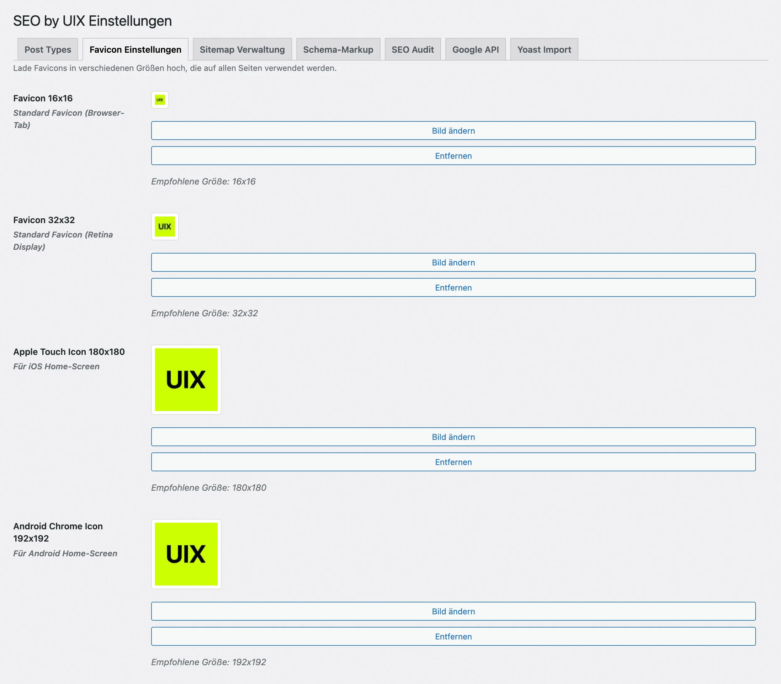The image size is (781, 684).
Task: Change the Apple Touch Icon image
Action: [x=453, y=437]
